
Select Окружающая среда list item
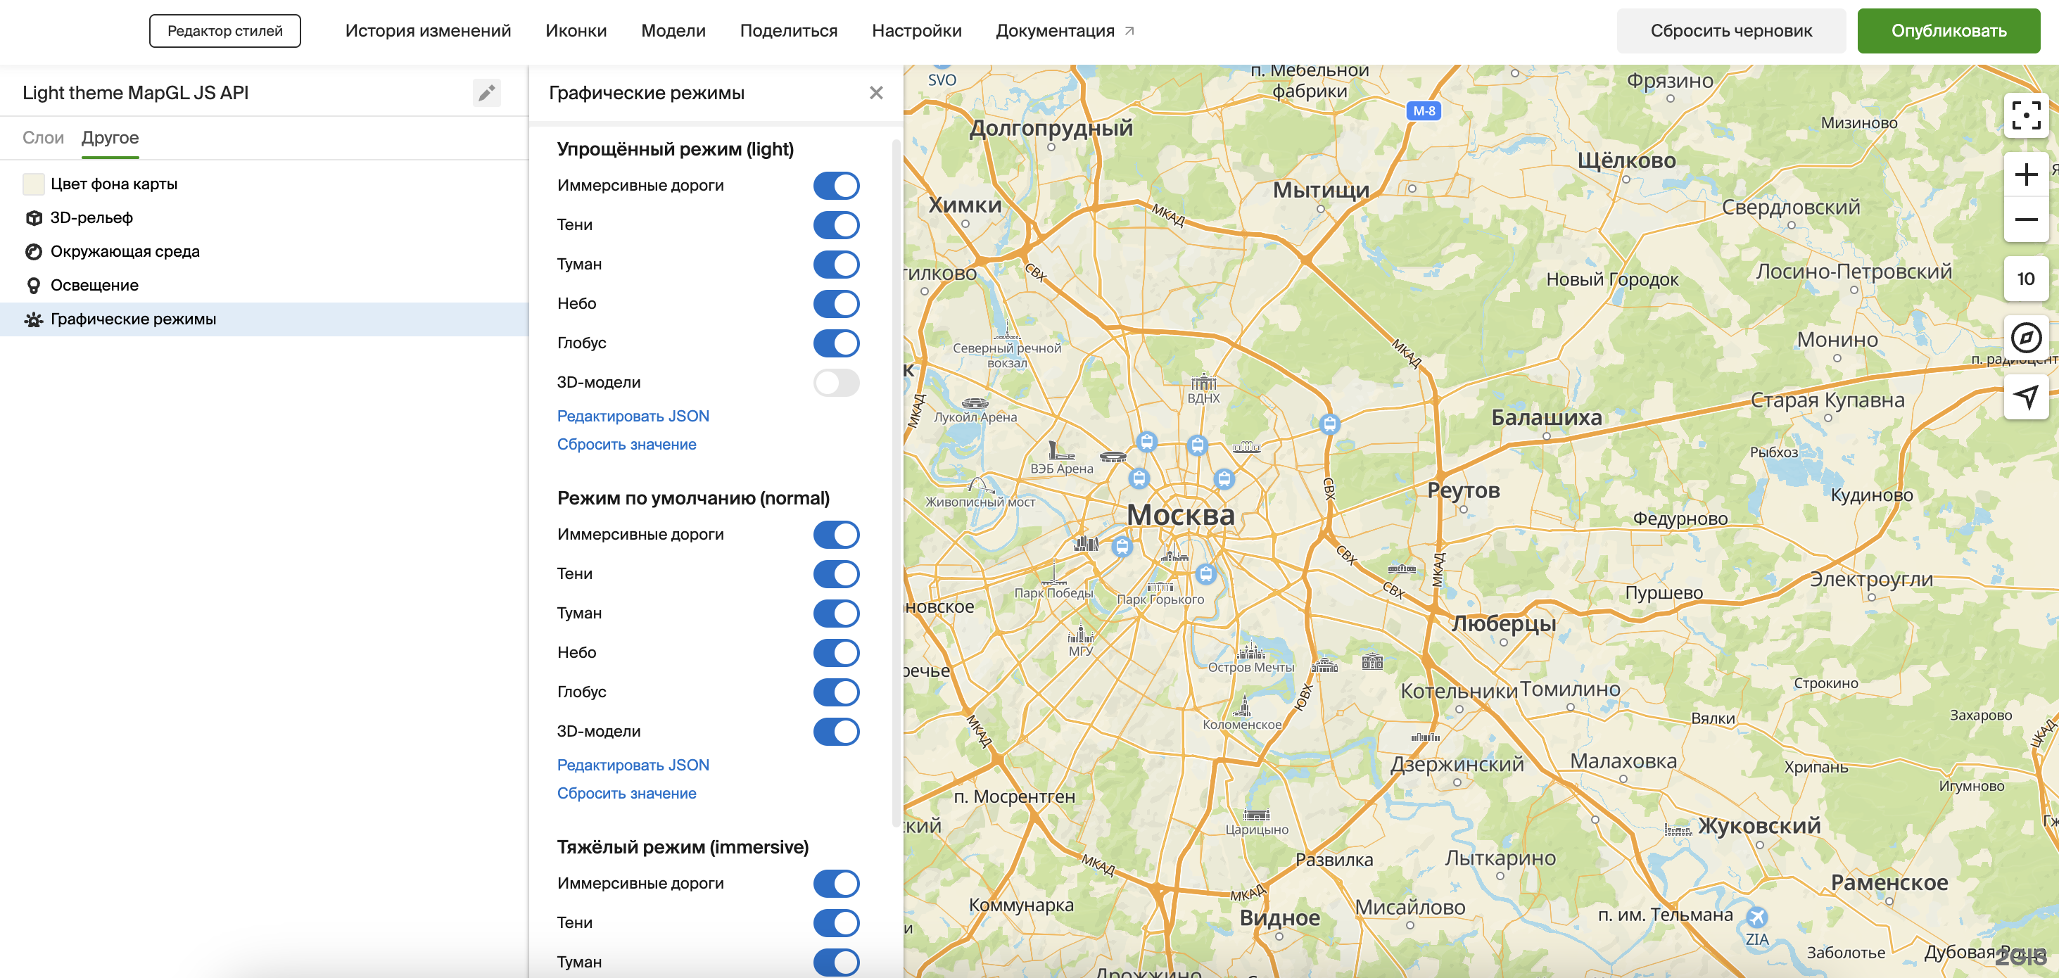[x=125, y=252]
